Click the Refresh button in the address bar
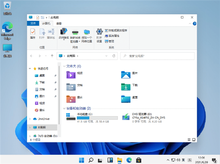 point(114,56)
